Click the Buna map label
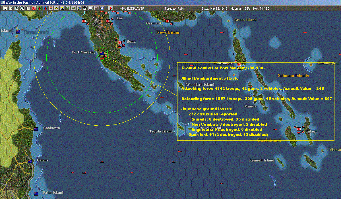341x199 pixels. click(131, 41)
